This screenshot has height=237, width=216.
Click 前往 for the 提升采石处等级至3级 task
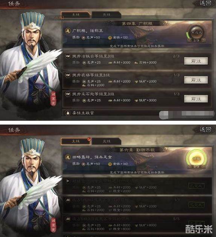[196, 99]
